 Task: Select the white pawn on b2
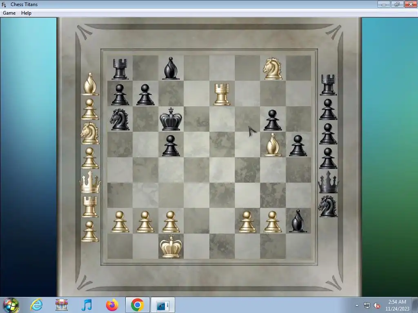145,222
